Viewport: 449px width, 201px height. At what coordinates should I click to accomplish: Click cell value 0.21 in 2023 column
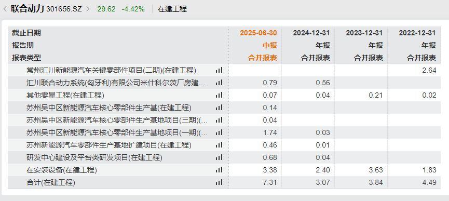point(376,95)
